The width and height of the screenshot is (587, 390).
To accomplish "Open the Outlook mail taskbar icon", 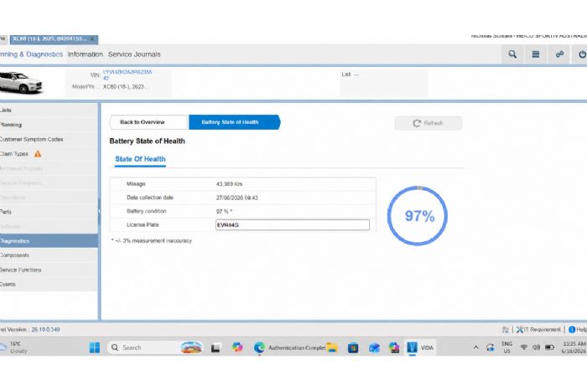I will point(374,348).
